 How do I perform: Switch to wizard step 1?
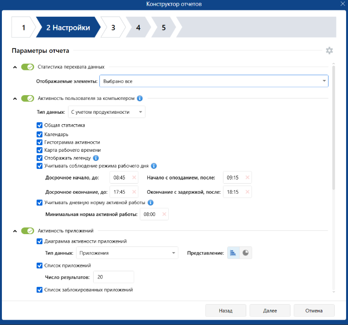pos(23,28)
